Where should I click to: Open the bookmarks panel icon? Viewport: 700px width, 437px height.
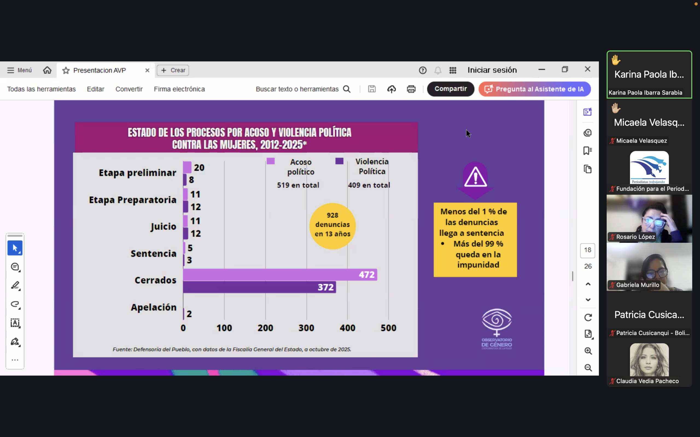[587, 150]
